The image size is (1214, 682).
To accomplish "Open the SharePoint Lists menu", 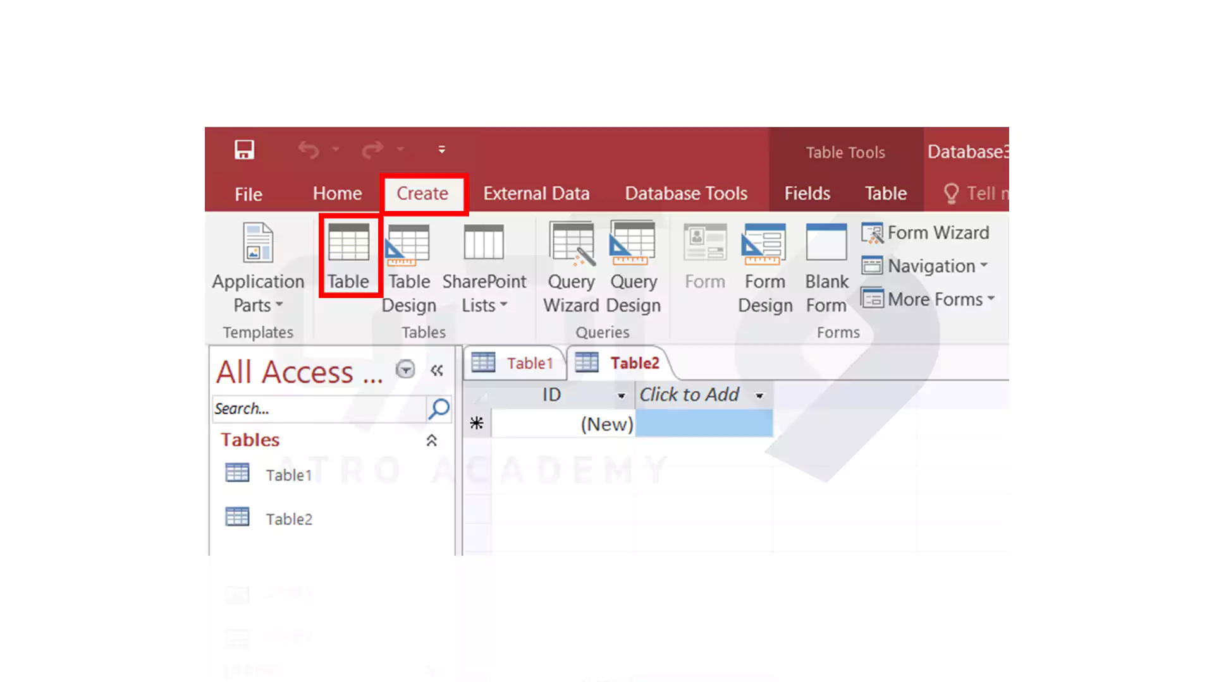I will point(484,268).
